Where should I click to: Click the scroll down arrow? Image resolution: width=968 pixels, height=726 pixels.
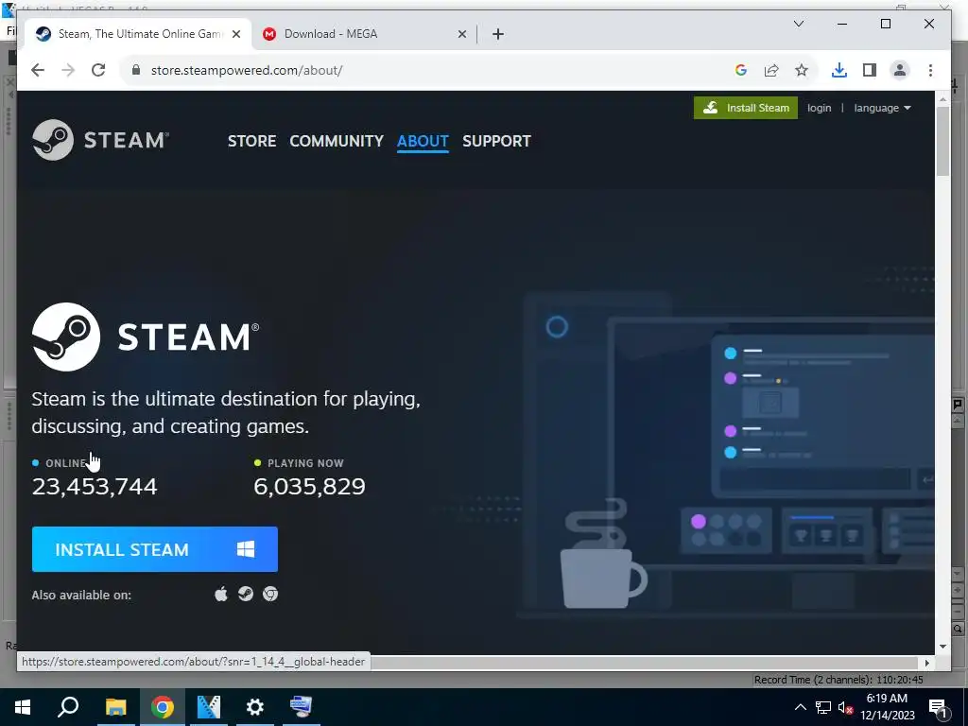(942, 647)
